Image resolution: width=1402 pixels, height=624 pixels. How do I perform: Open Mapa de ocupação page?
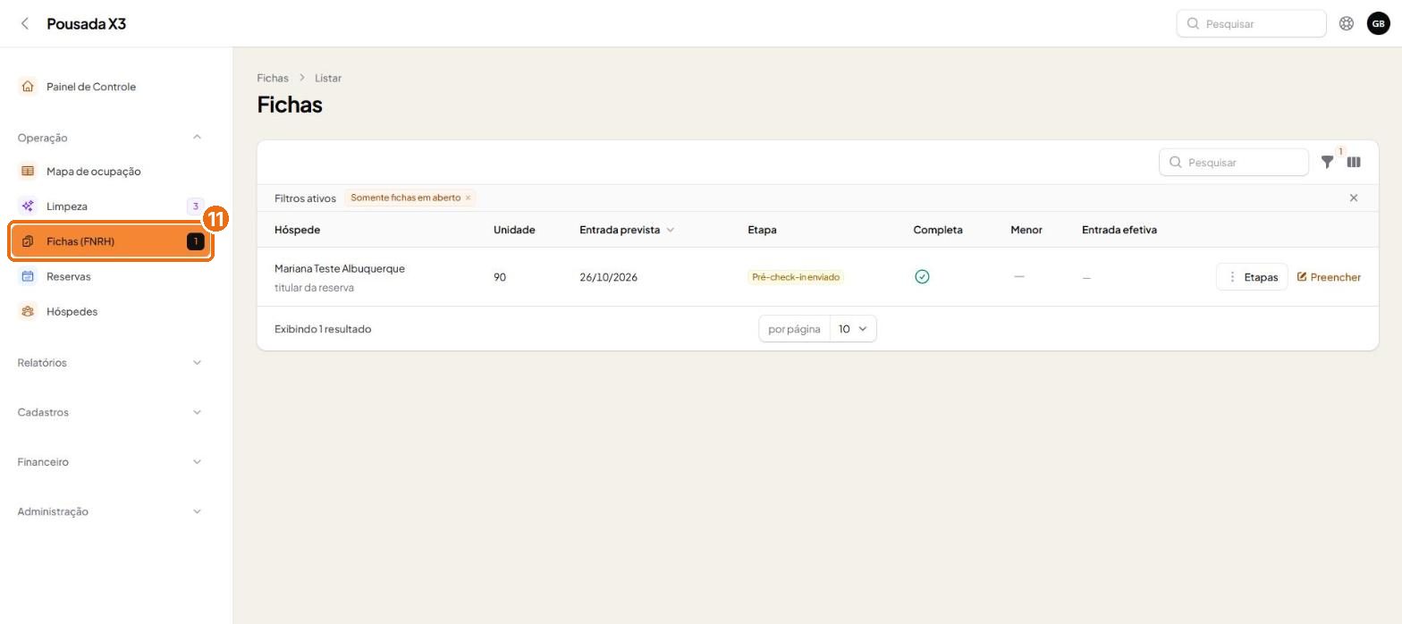tap(111, 172)
